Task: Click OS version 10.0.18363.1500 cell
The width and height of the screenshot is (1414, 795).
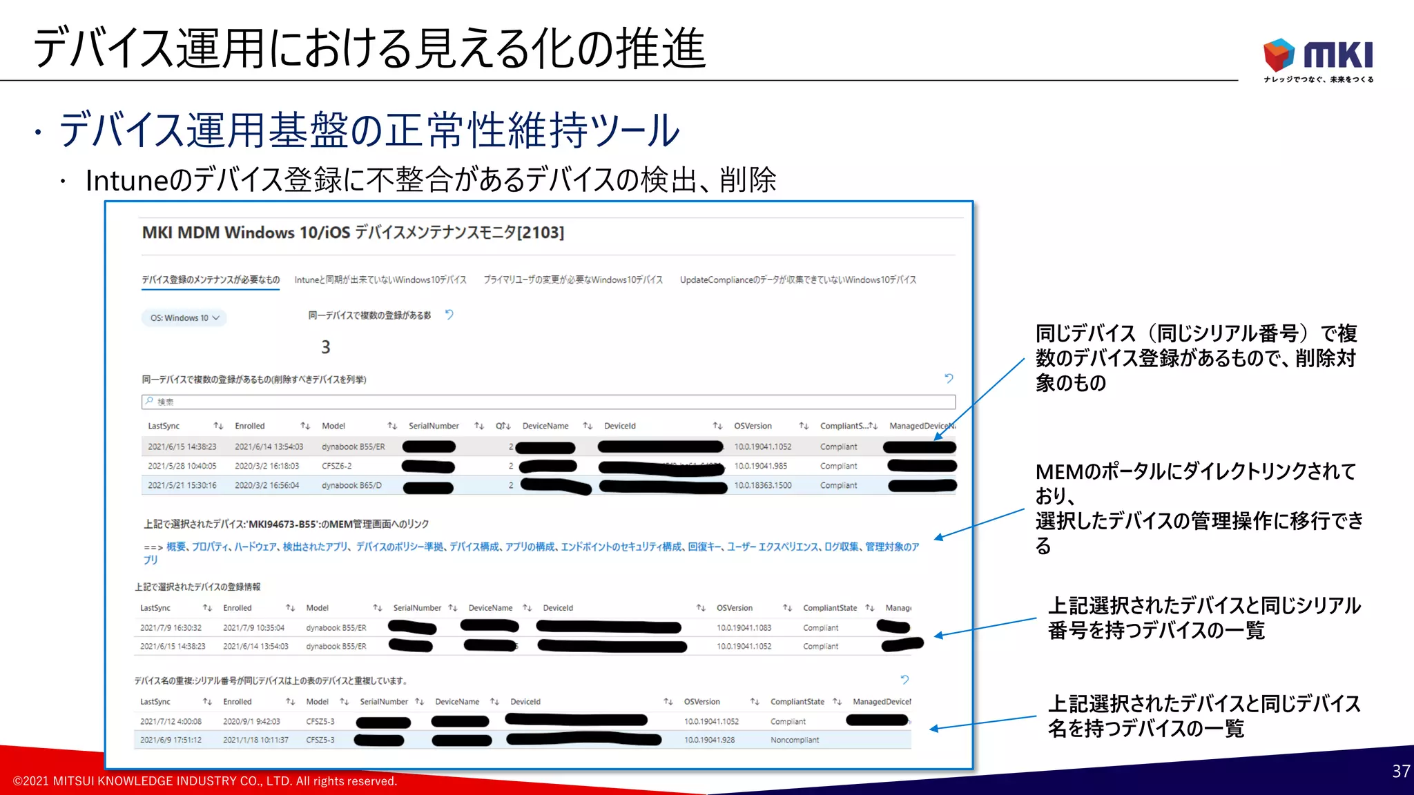Action: [x=763, y=485]
